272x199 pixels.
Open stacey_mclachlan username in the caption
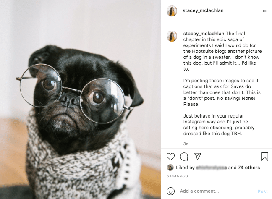coord(204,34)
